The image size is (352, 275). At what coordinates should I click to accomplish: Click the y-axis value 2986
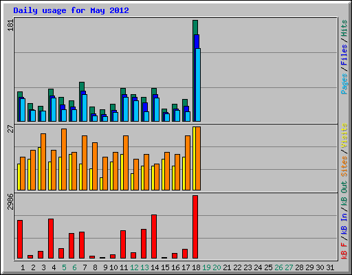(10, 202)
